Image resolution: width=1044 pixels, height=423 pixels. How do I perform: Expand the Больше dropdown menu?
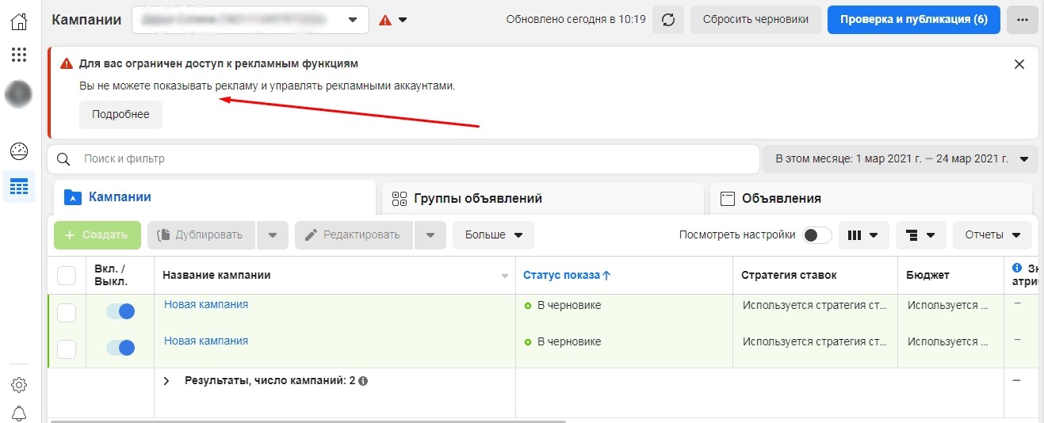(493, 235)
